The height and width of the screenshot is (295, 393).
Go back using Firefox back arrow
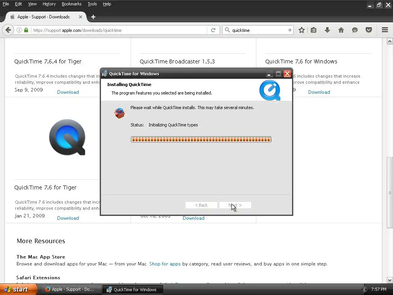8,30
